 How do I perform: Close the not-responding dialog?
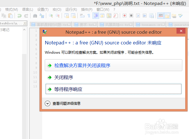coord(181,31)
